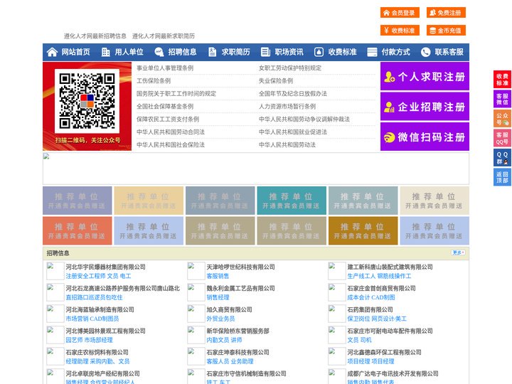
Task: Click the card icon beside 付款方式
Action: 372,52
